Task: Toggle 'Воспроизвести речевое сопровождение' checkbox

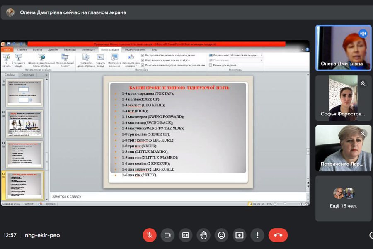Action: pos(143,55)
